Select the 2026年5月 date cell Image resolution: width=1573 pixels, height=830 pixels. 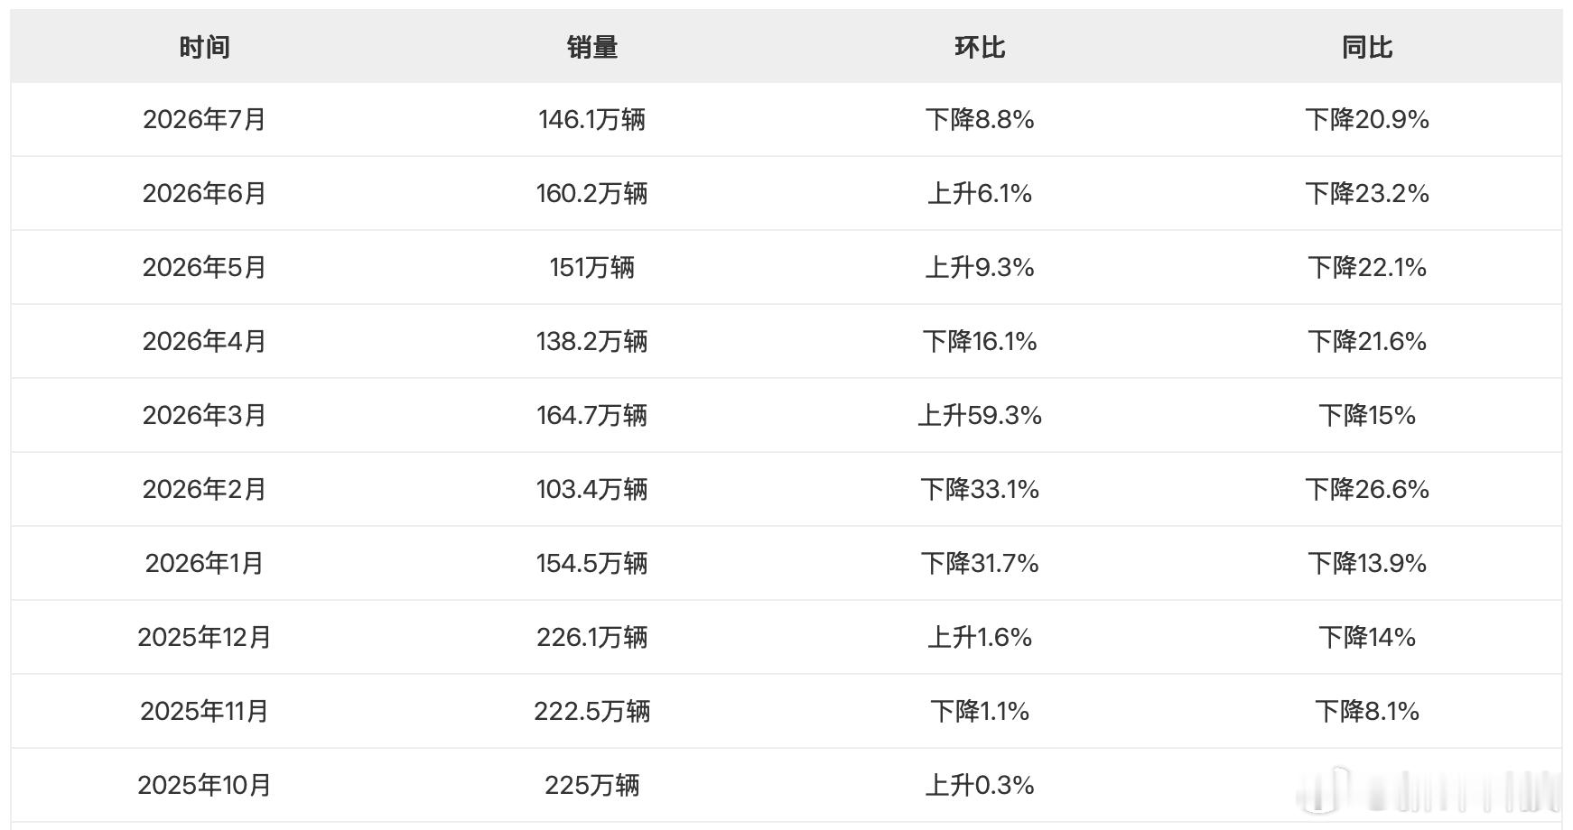204,267
